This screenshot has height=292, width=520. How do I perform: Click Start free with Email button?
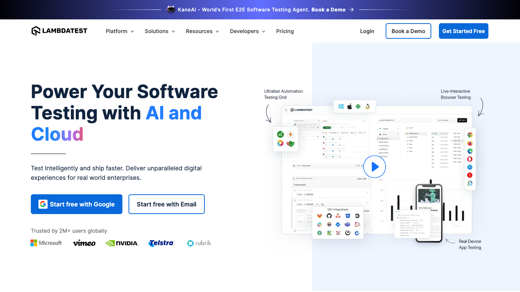point(167,204)
